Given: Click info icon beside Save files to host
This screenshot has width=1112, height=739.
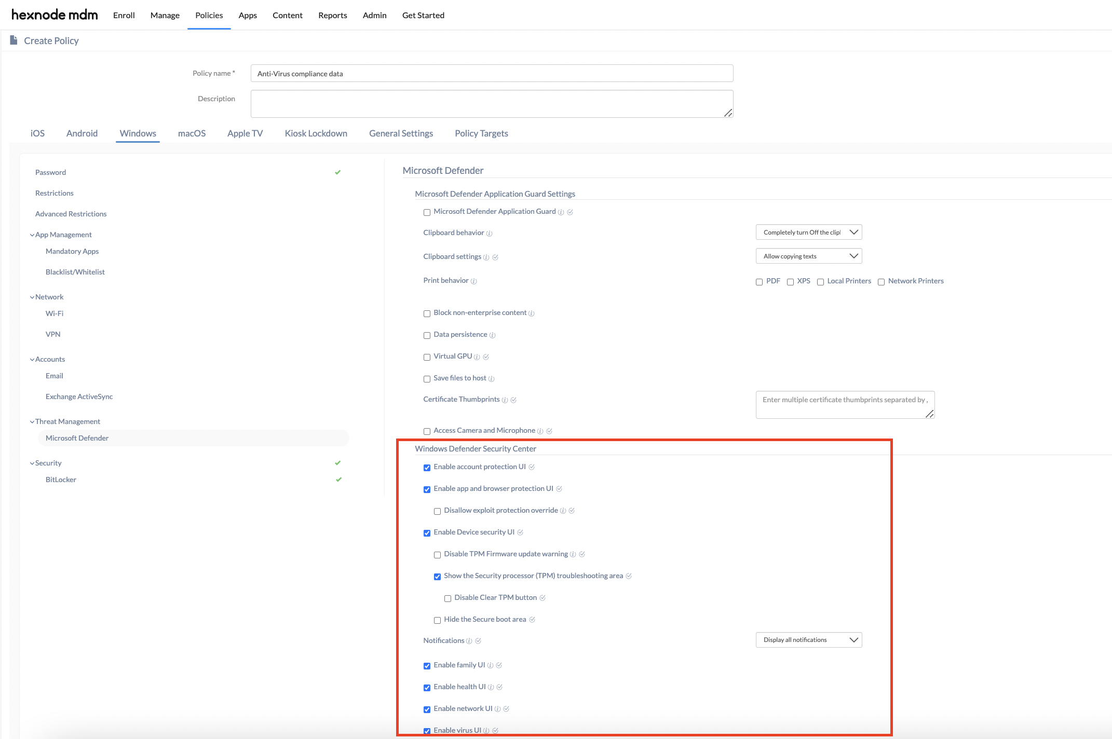Looking at the screenshot, I should tap(491, 379).
